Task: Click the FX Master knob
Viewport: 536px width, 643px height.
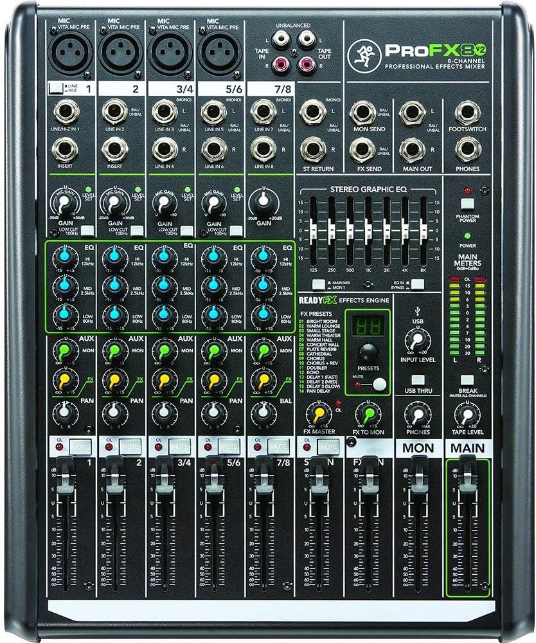Action: [318, 413]
